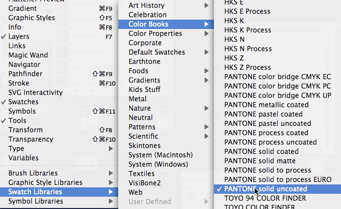
Task: Choose System (Macintosh) swatch library
Action: (166, 155)
